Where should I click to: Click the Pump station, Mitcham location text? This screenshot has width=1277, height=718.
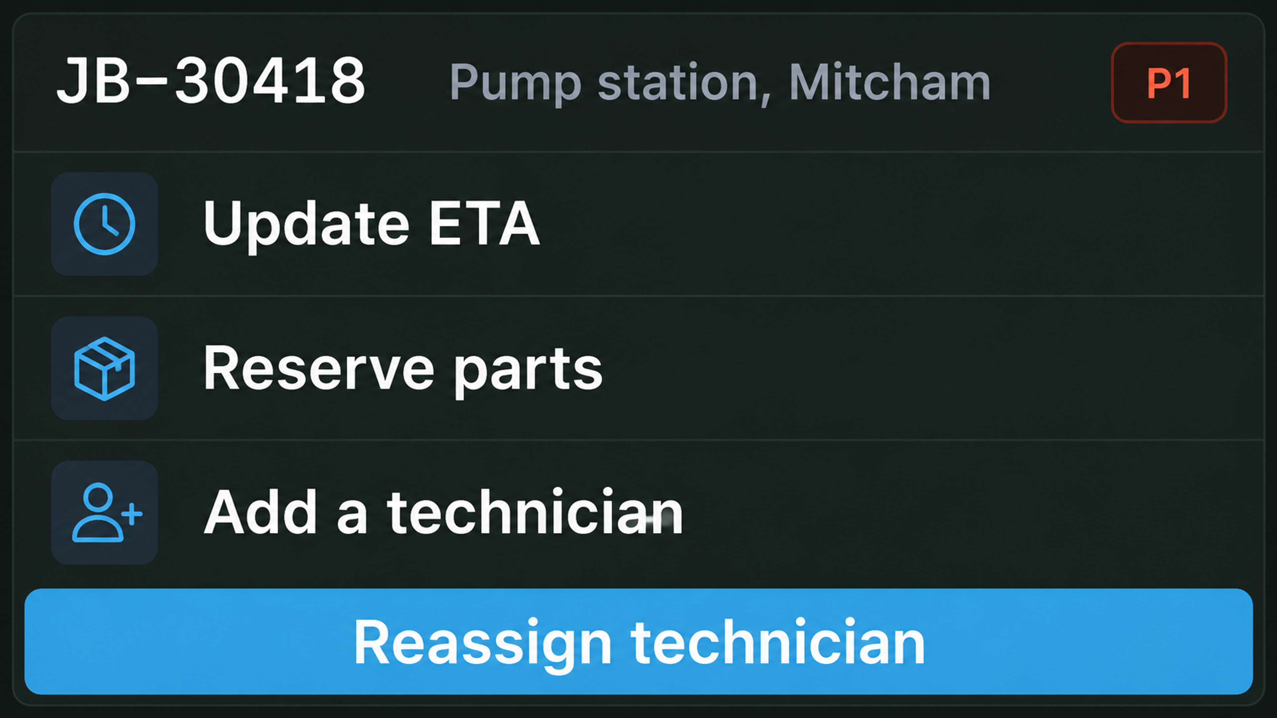coord(720,83)
